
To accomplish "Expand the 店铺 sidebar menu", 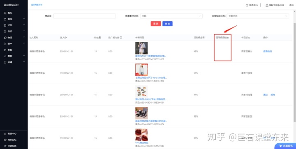I will click(x=14, y=62).
